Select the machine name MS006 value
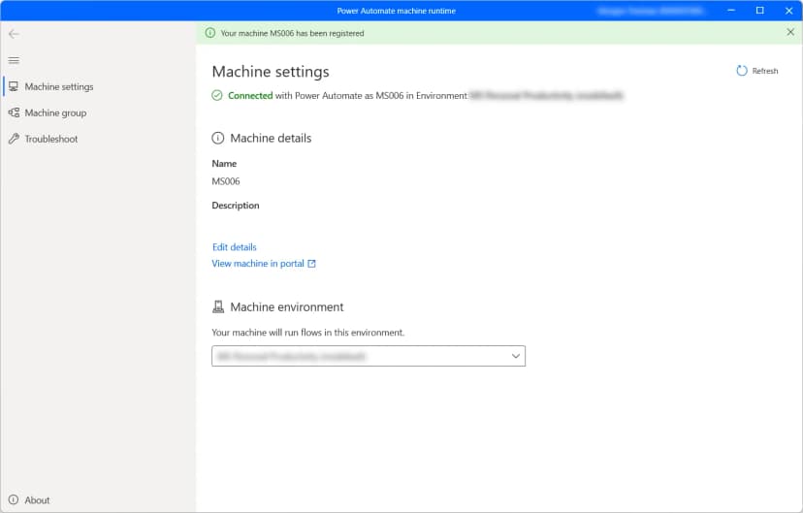The width and height of the screenshot is (803, 513). pyautogui.click(x=226, y=181)
